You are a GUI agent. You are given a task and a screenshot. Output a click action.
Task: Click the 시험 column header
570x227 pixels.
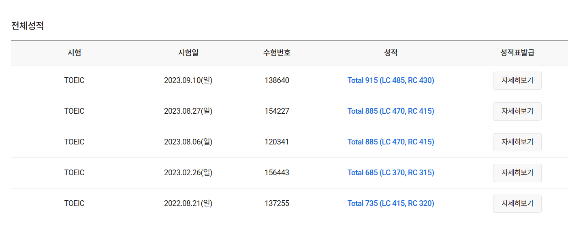(x=74, y=53)
